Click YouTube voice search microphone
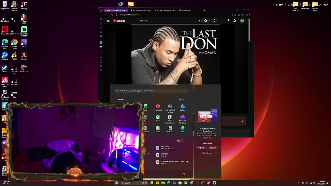 point(214,21)
